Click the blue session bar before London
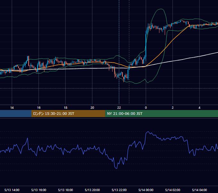Image resolution: width=218 pixels, height=193 pixels. (x=16, y=114)
